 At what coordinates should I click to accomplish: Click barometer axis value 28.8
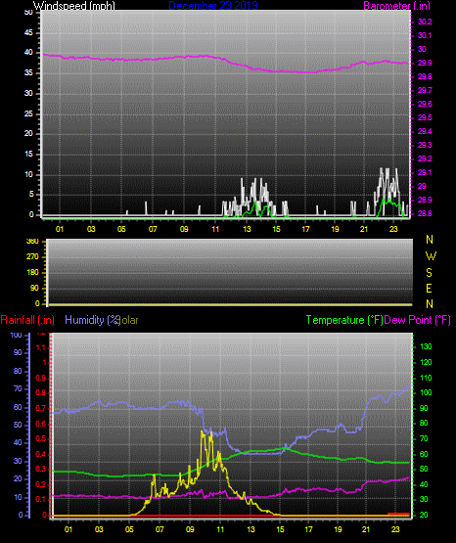coord(425,213)
